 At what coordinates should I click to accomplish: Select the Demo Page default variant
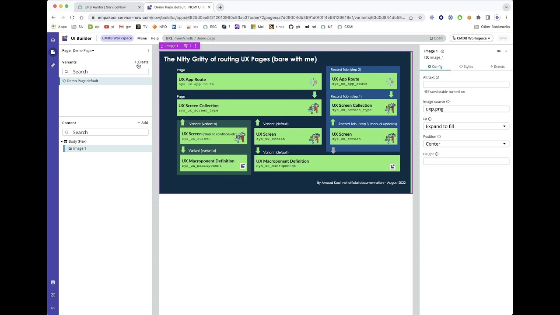[x=105, y=81]
